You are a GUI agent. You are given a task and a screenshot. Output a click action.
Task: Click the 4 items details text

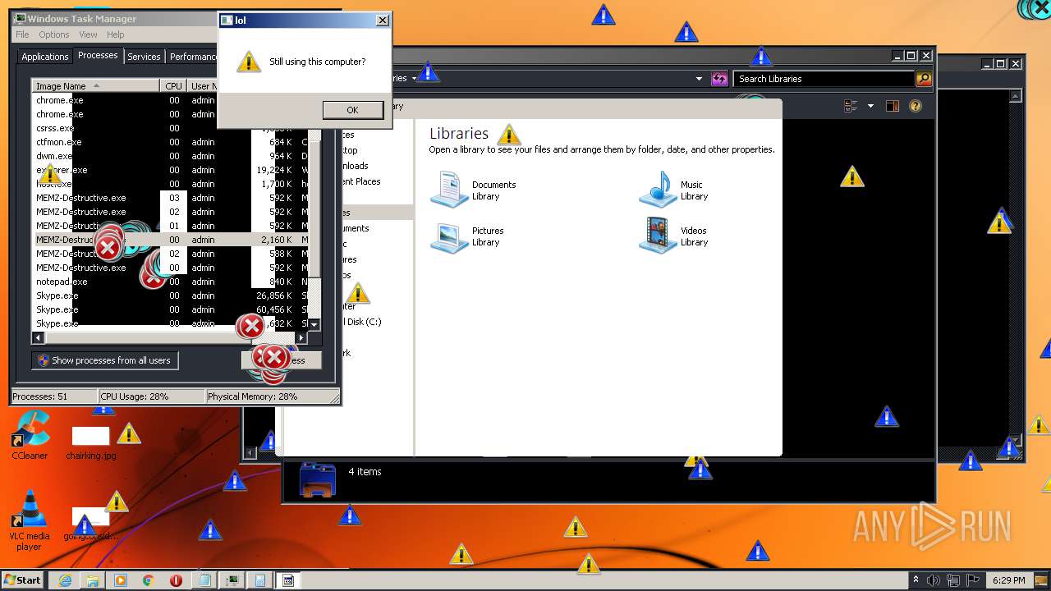coord(365,471)
